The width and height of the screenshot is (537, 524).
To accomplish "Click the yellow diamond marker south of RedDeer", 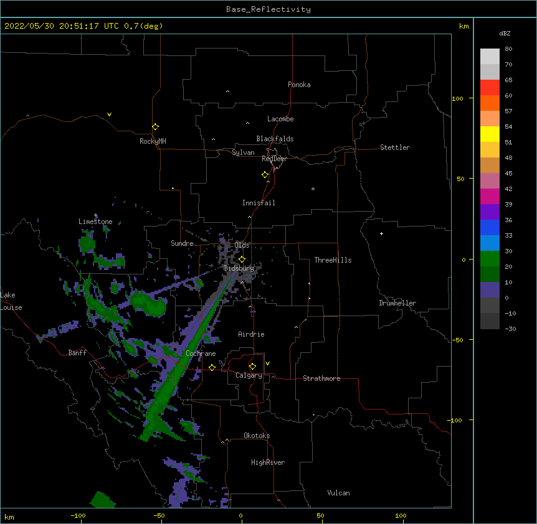I will pos(265,175).
